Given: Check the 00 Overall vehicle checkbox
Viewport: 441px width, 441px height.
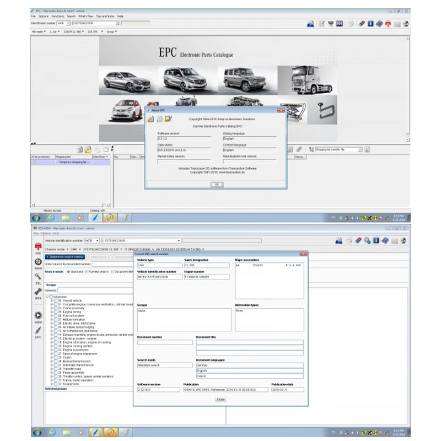Looking at the screenshot, I should coord(56,300).
